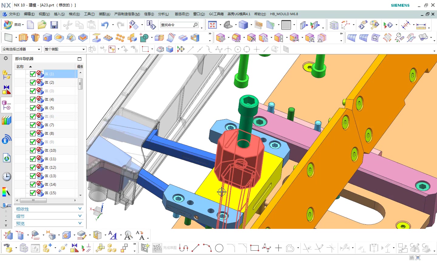Image resolution: width=437 pixels, height=261 pixels.
Task: Open the 文件(F) menu
Action: pyautogui.click(x=14, y=14)
